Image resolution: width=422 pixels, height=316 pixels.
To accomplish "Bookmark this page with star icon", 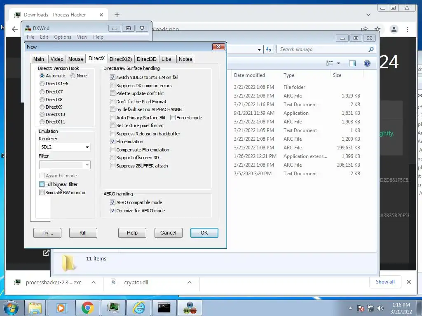I will point(377,29).
